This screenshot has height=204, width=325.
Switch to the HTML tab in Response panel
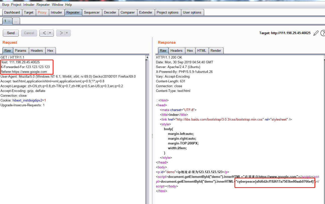pos(202,50)
